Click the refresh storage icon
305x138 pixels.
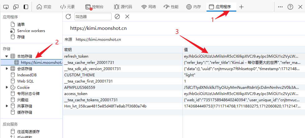point(68,17)
